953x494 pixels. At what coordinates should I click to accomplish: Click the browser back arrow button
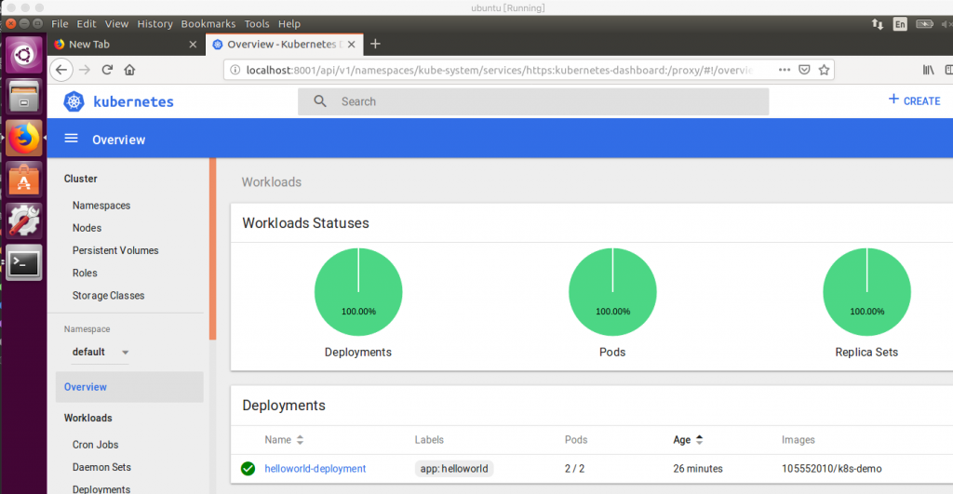pyautogui.click(x=61, y=70)
